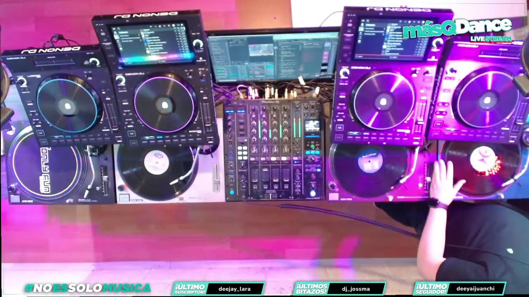Click the deejay_lara subscriber name

tap(234, 289)
